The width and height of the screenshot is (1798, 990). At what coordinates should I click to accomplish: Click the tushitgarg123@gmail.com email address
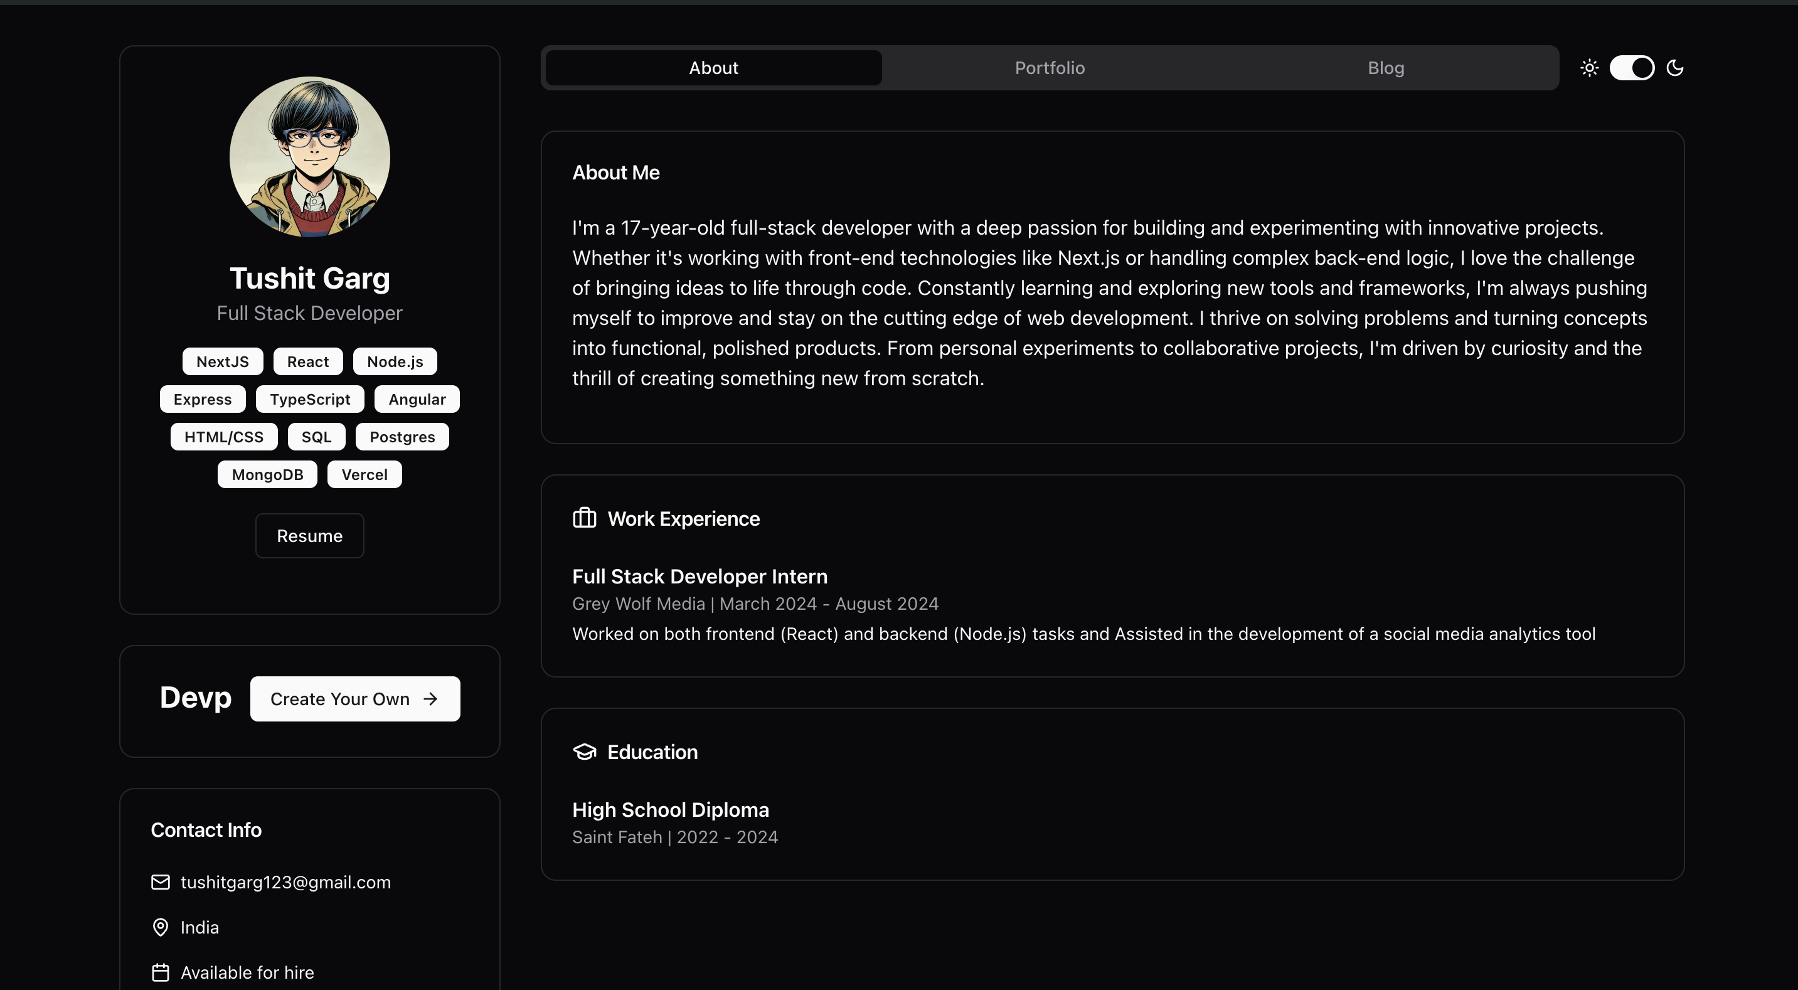(x=285, y=883)
